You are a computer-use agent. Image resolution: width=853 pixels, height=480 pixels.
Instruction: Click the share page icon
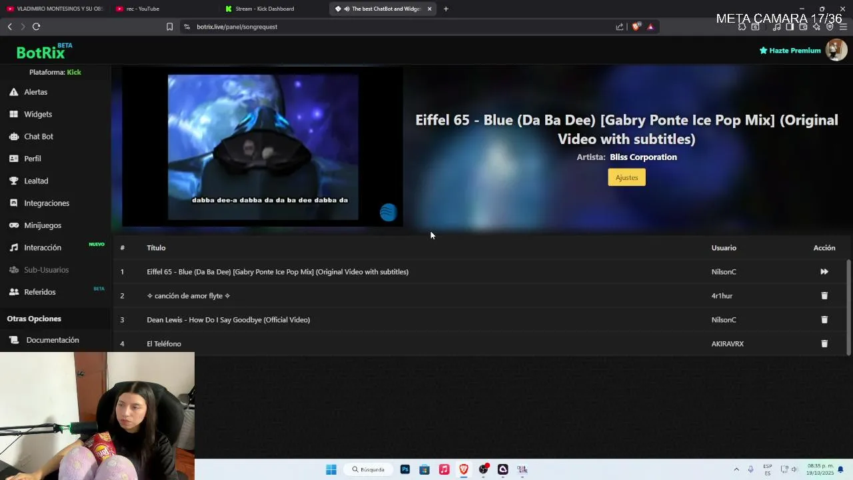coord(620,27)
